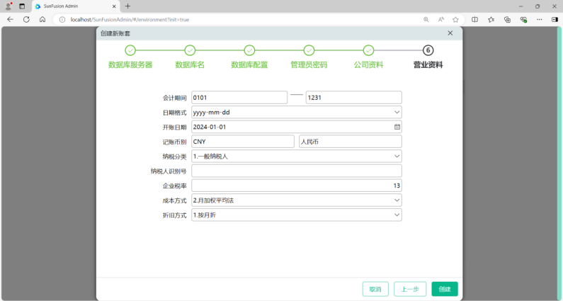Screen dimensions: 563x301
Task: Click the 纳税人识别号 input field
Action: coord(297,171)
